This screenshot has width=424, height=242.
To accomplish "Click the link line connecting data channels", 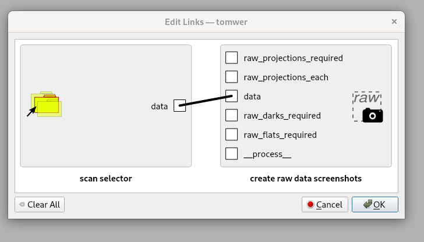I will 206,101.
